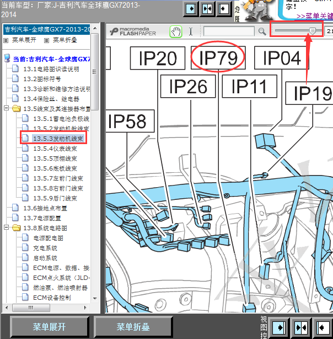Viewport: 333px width, 339px height.
Task: Open ECM点火系统 circuit diagram
Action: [x=62, y=278]
